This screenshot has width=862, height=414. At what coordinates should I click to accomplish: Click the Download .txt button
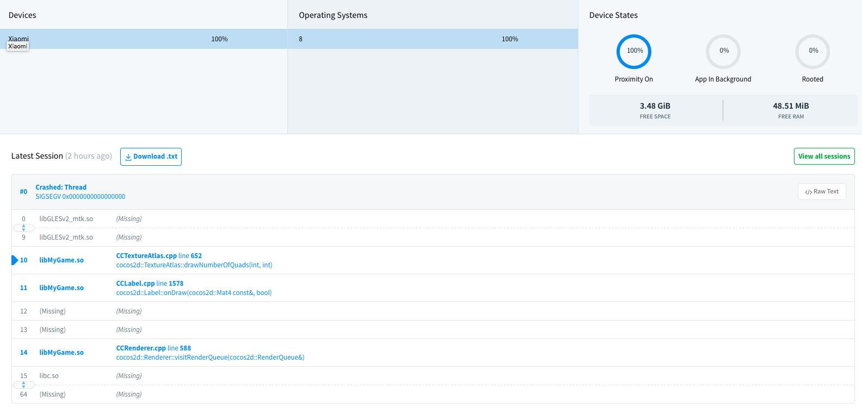[x=151, y=156]
